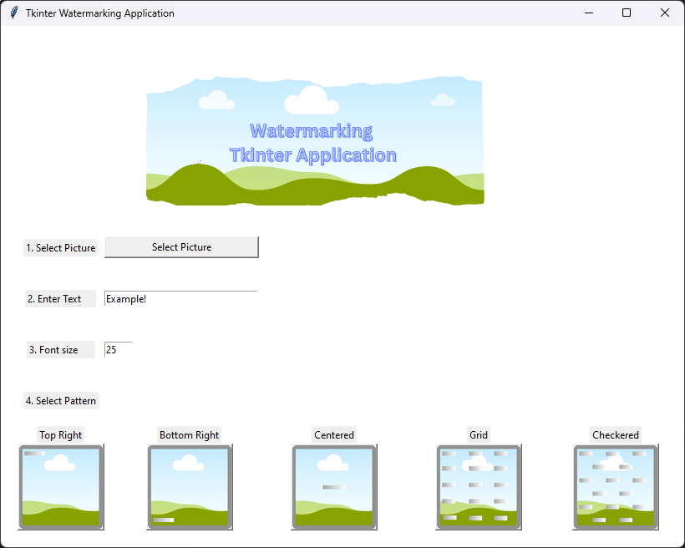Screen dimensions: 685x548
Task: Pick the Checkered watermark pattern
Action: pyautogui.click(x=615, y=486)
